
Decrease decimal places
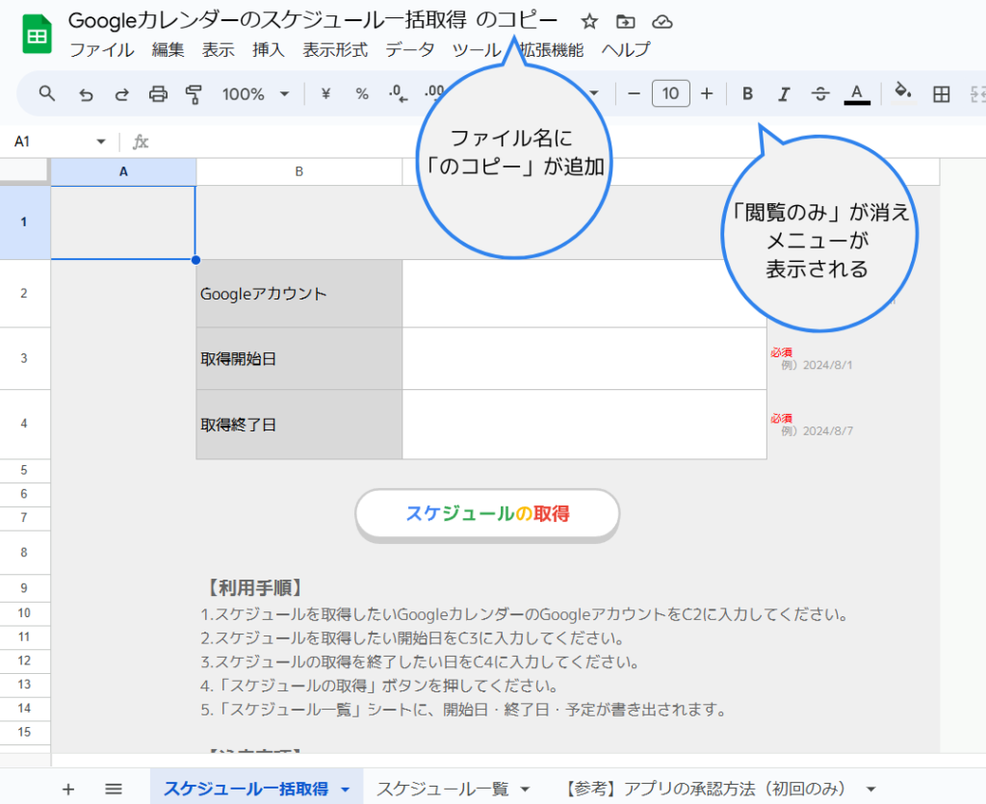[x=398, y=94]
